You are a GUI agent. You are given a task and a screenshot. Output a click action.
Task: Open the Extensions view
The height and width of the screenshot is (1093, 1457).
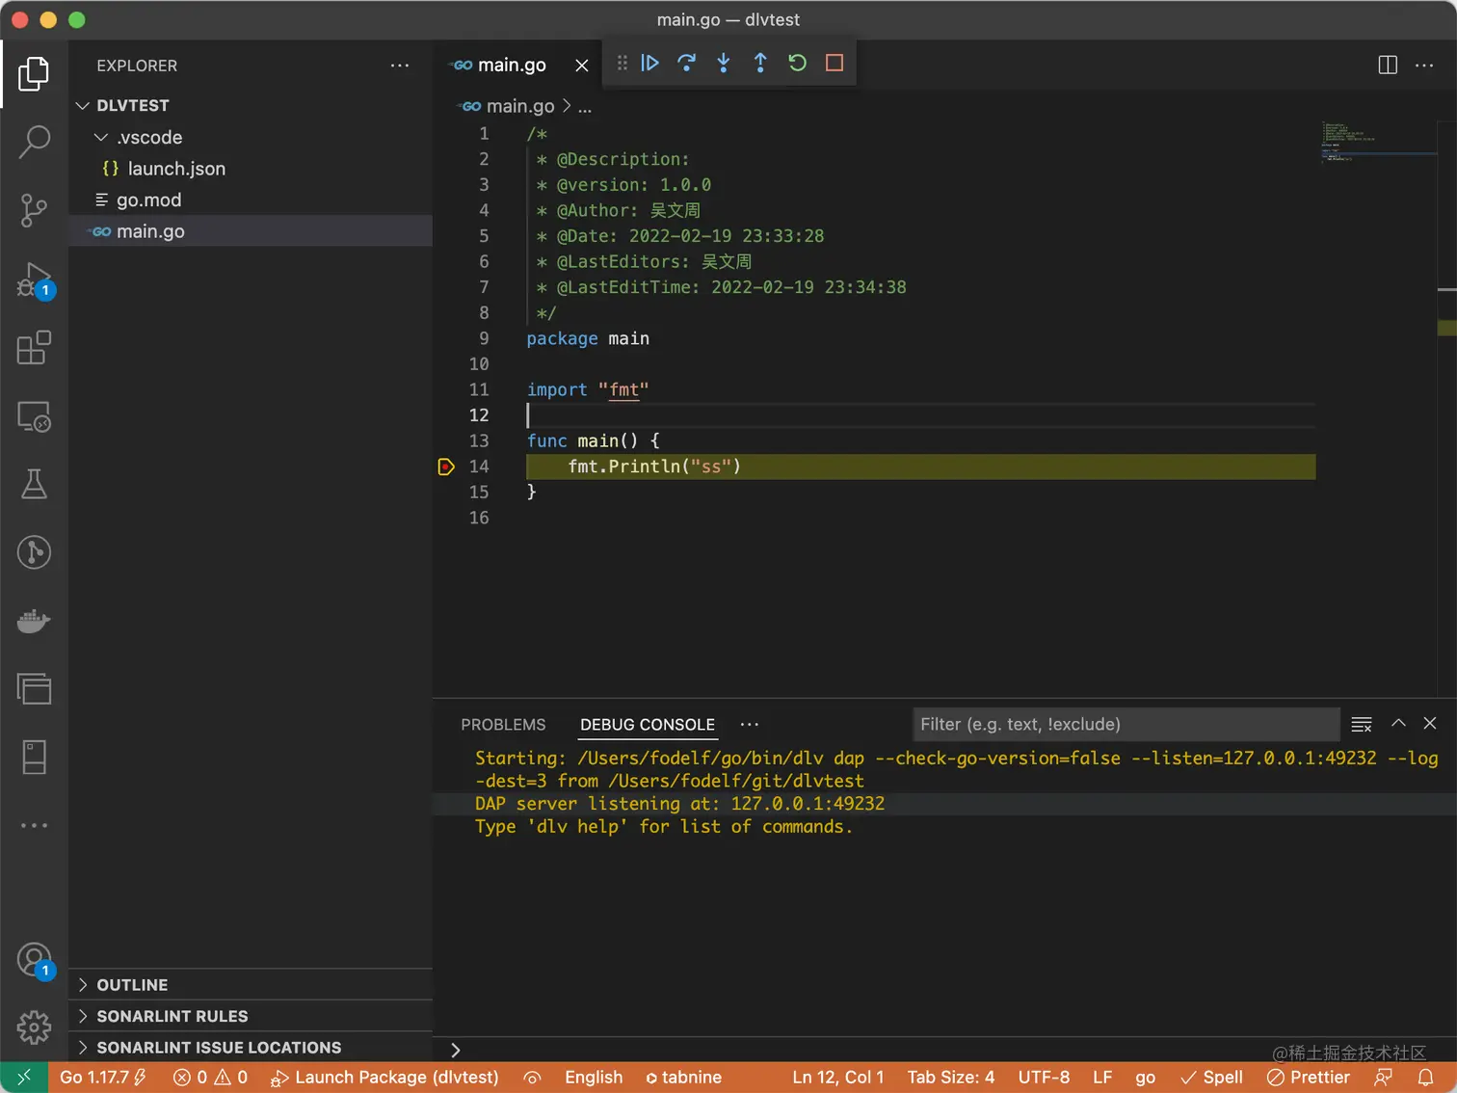pyautogui.click(x=34, y=348)
